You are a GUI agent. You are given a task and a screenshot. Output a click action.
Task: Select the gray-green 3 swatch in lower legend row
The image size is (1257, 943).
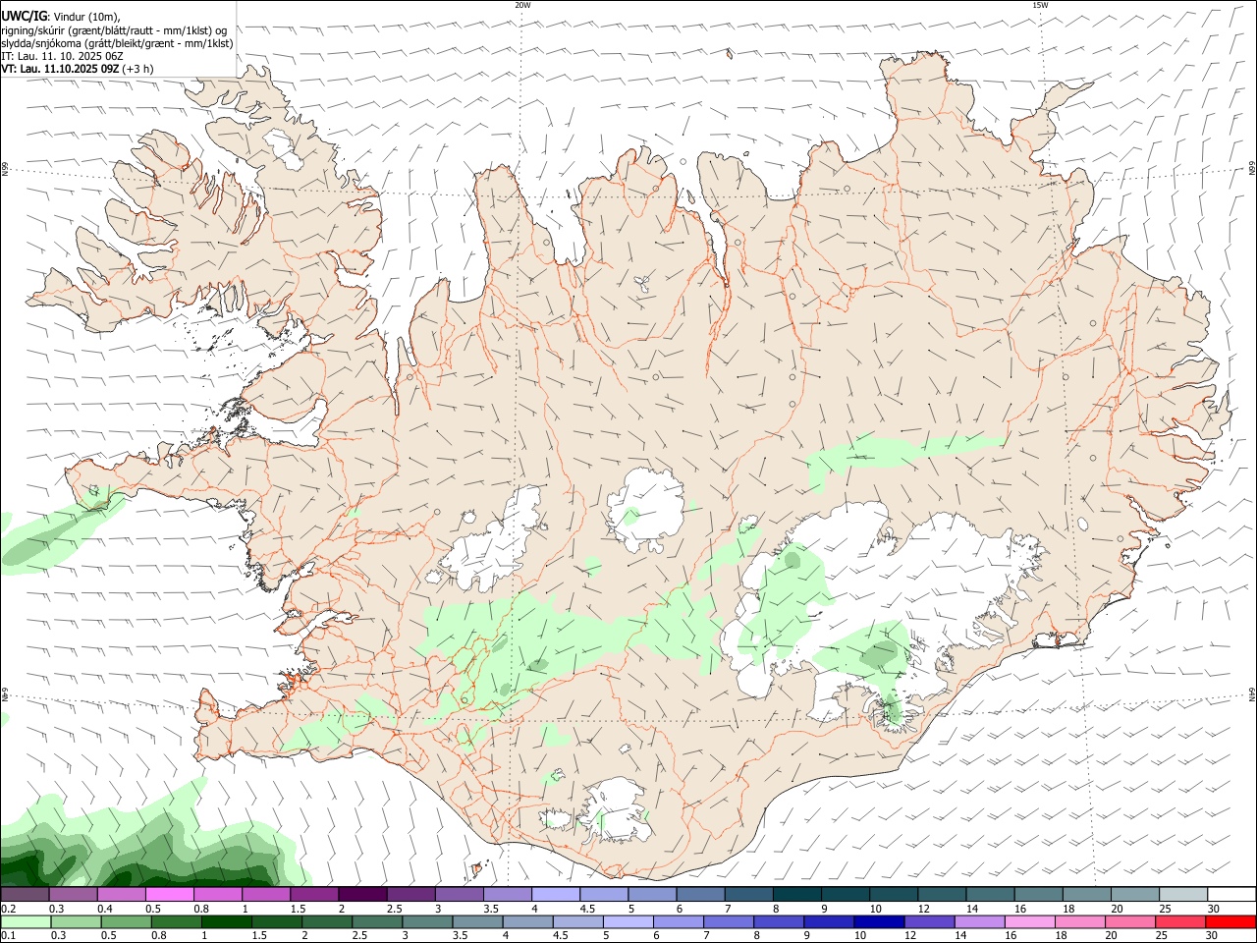click(x=427, y=922)
